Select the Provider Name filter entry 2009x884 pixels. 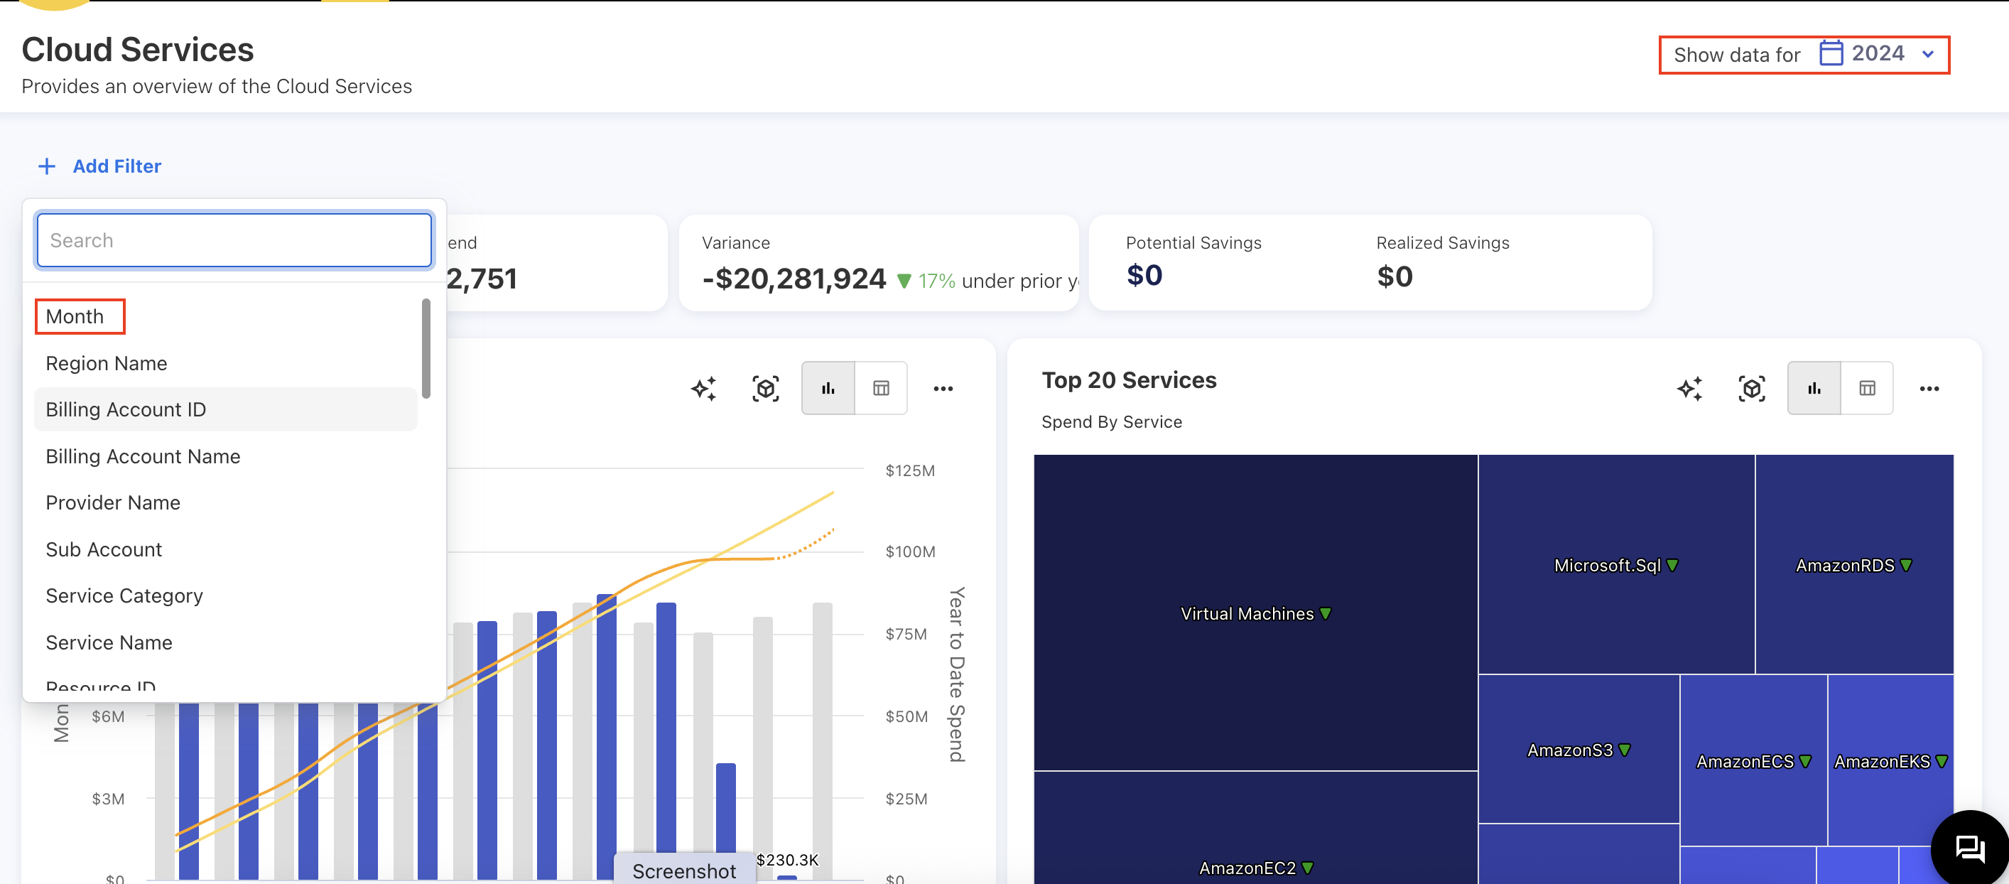coord(112,502)
